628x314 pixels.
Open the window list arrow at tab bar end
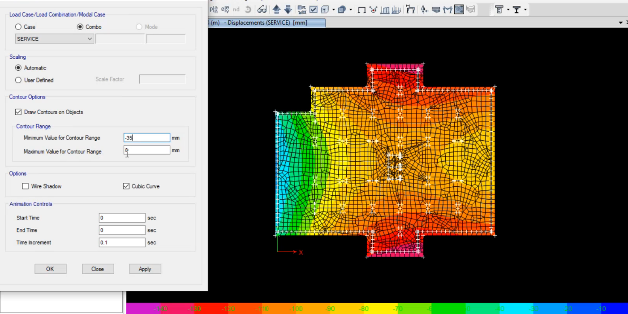(x=621, y=23)
